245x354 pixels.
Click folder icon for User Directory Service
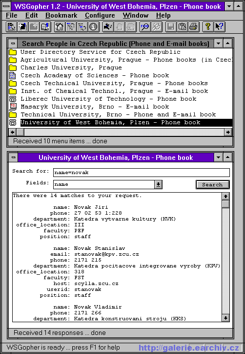13,52
